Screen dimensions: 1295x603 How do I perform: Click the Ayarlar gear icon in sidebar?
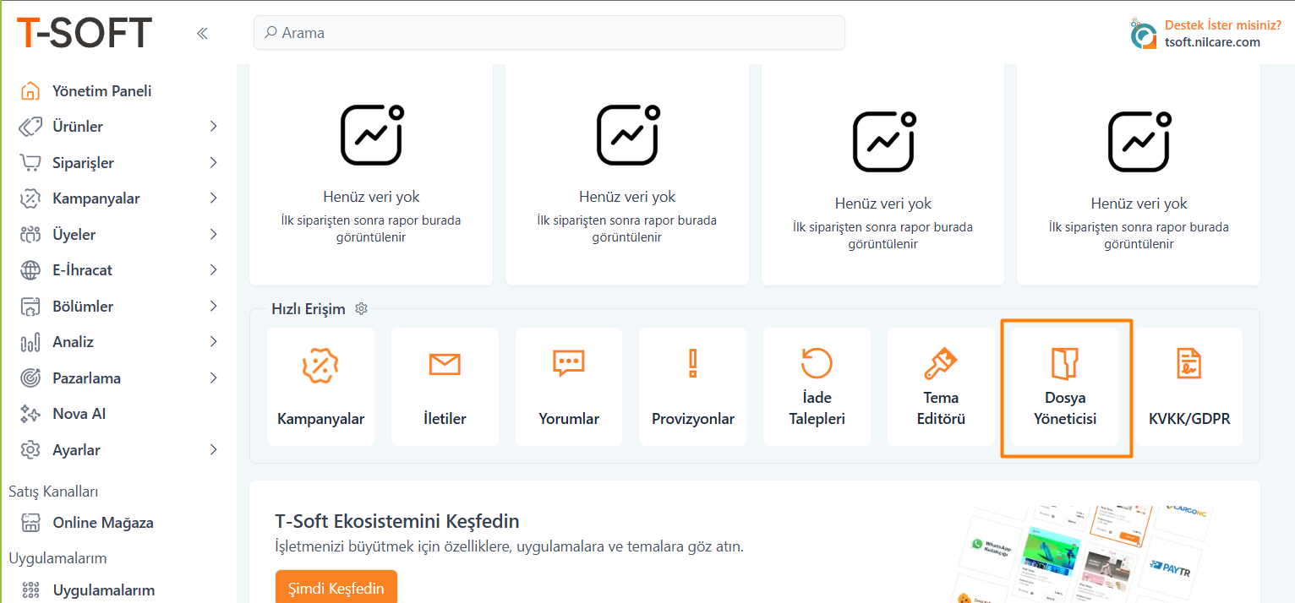[x=30, y=449]
